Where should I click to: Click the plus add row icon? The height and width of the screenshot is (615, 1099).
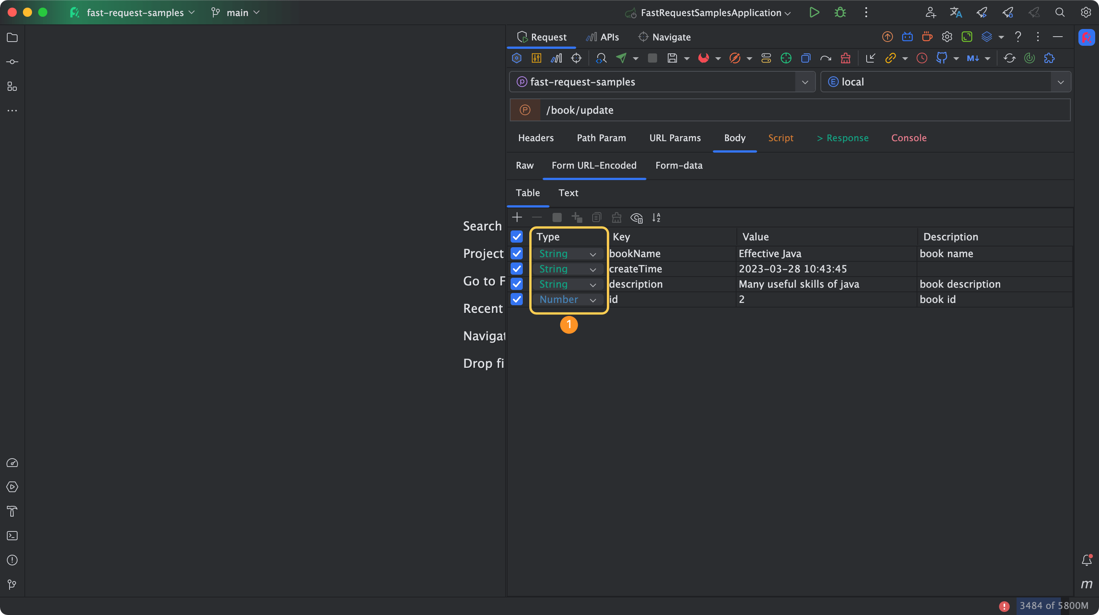pos(517,217)
